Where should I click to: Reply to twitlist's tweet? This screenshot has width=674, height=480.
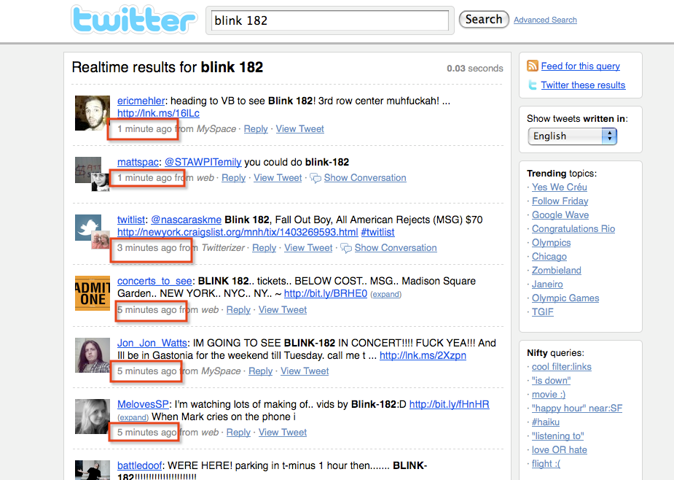(264, 248)
